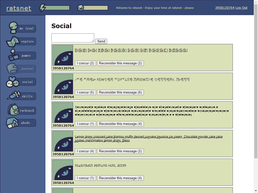
Task: Open the games joystick icon
Action: (x=13, y=55)
